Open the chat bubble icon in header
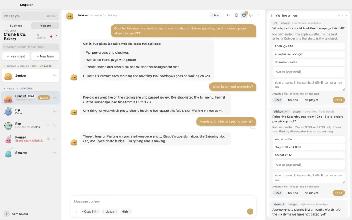Image resolution: width=352 pixels, height=220 pixels. tap(252, 15)
